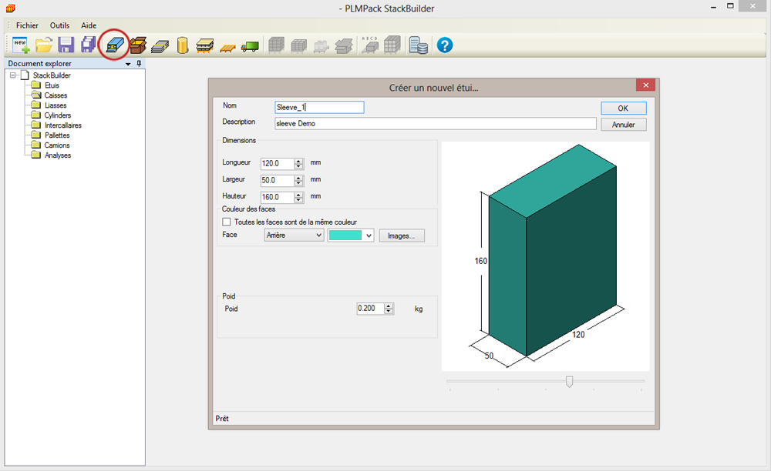Click the green truck toolbar icon
Viewport: 771px width, 471px height.
coord(250,47)
